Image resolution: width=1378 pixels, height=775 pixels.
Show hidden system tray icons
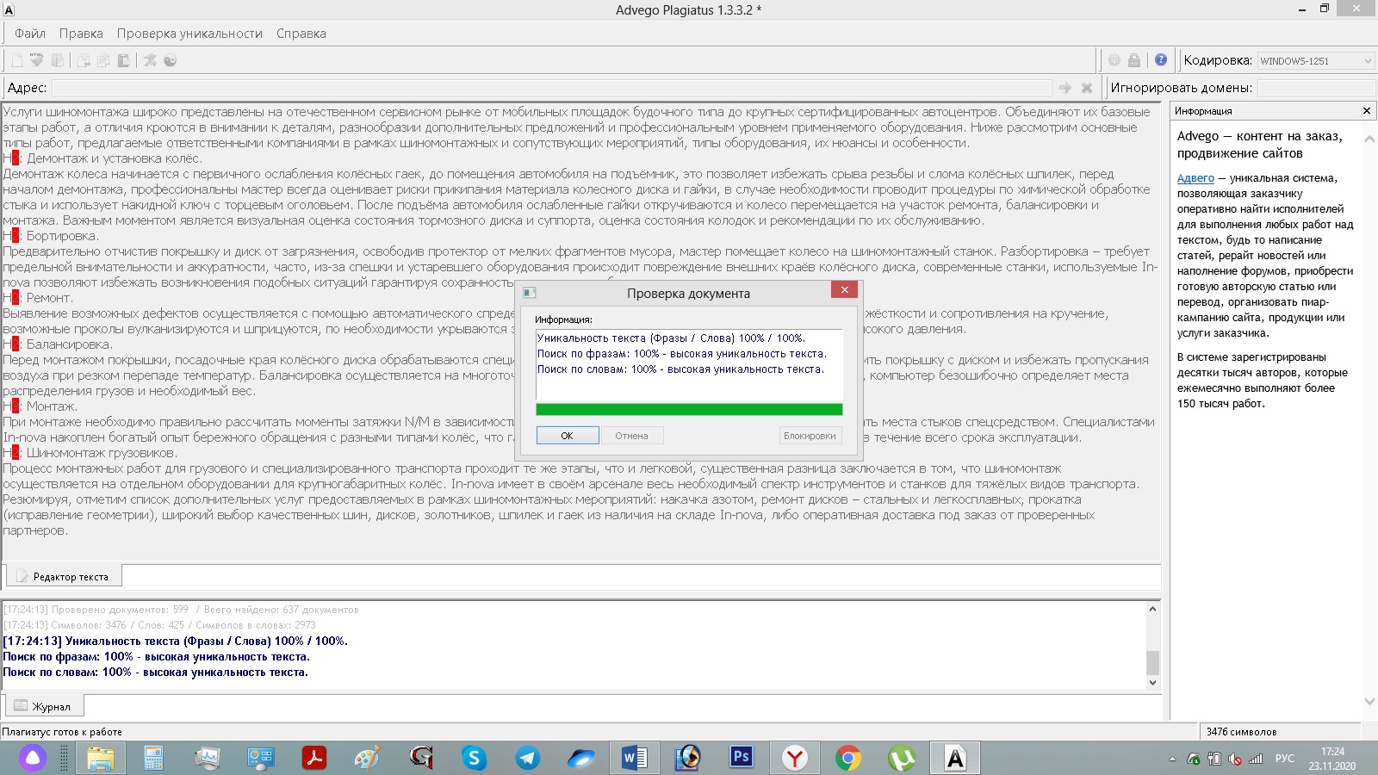pos(1172,759)
